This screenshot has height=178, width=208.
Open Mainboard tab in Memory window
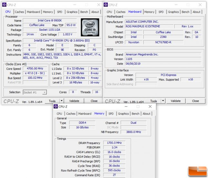click(x=85, y=114)
